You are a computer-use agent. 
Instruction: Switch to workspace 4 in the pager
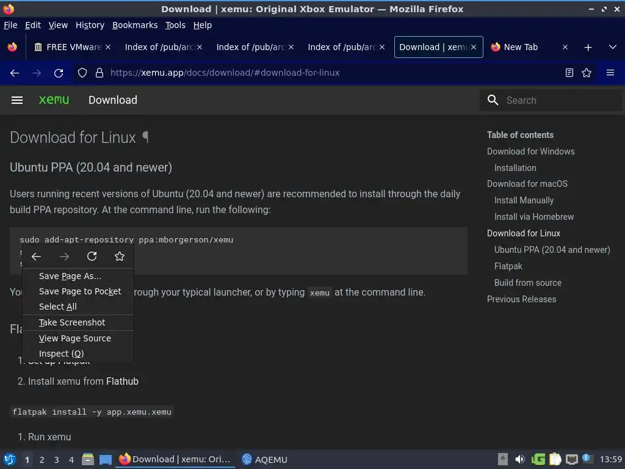71,460
